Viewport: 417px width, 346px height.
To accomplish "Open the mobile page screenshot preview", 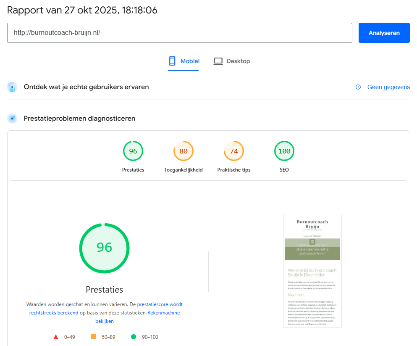I will click(x=312, y=271).
